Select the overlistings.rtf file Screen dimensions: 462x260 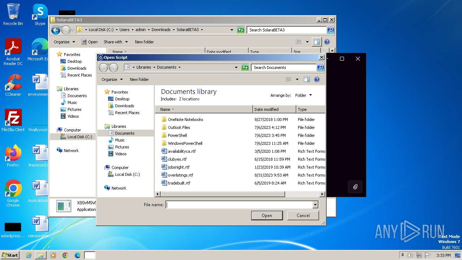pyautogui.click(x=177, y=175)
